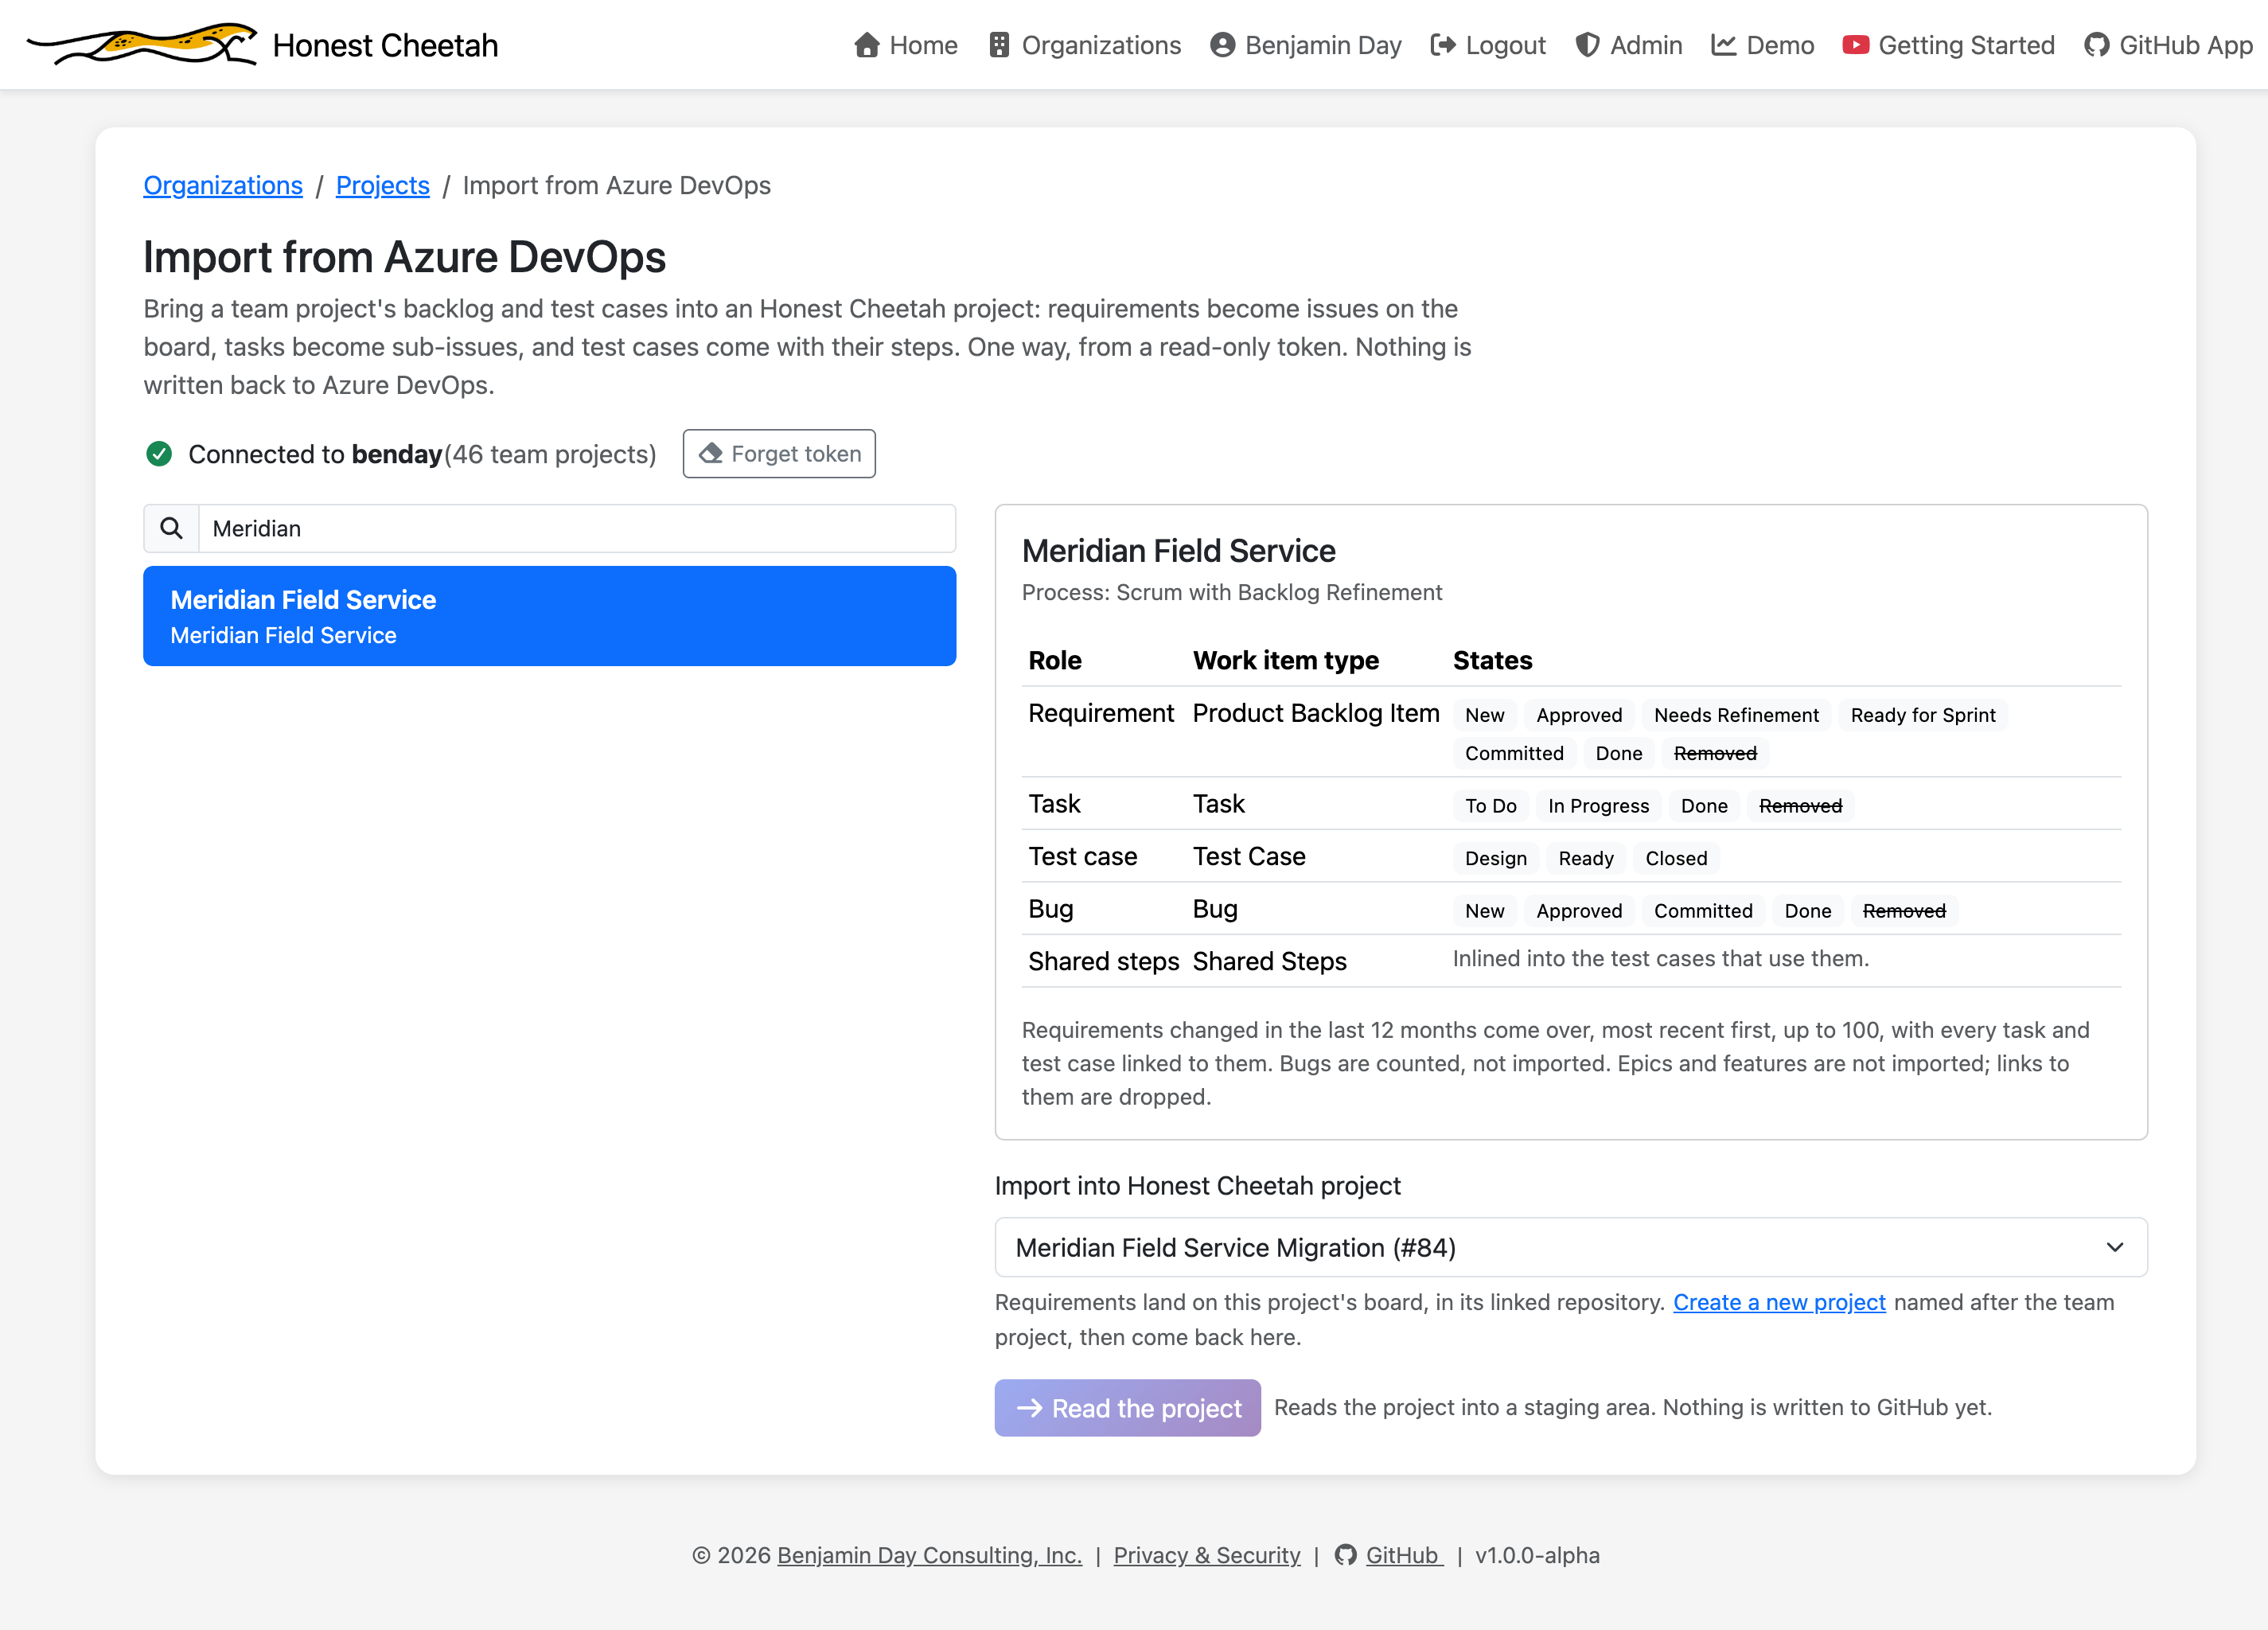Image resolution: width=2268 pixels, height=1630 pixels.
Task: Click the Forget token button
Action: [x=779, y=454]
